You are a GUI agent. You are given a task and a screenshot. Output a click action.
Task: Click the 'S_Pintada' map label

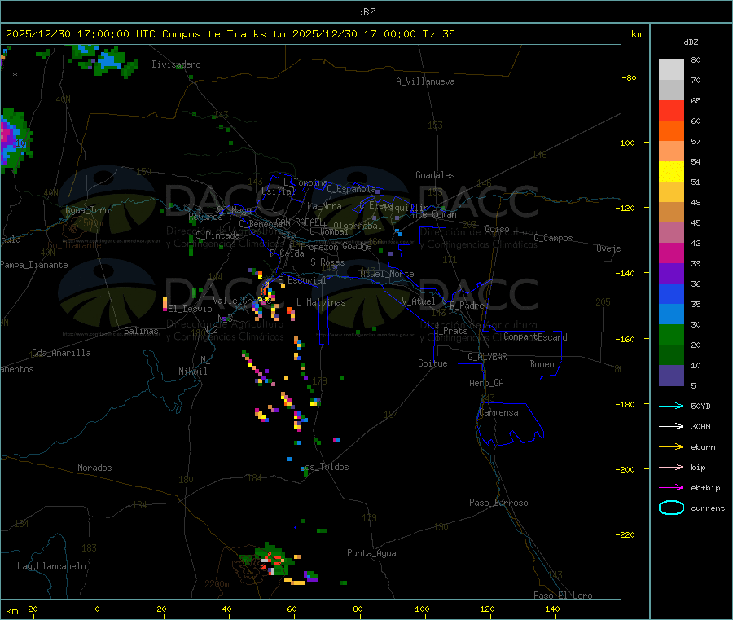click(217, 235)
